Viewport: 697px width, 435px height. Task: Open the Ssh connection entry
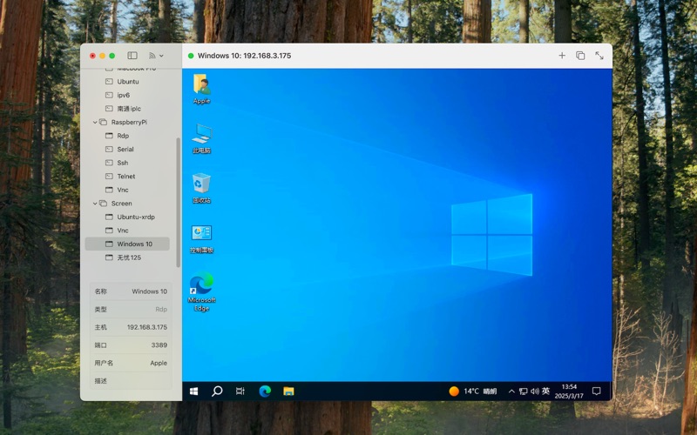point(122,163)
